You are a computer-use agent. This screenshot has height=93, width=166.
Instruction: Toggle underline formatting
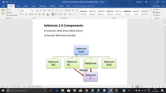[26, 14]
